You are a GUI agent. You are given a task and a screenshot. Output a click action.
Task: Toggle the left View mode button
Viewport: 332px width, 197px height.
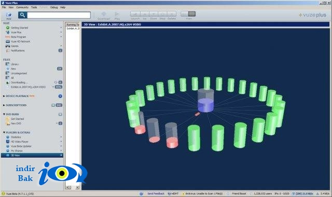pyautogui.click(x=185, y=14)
